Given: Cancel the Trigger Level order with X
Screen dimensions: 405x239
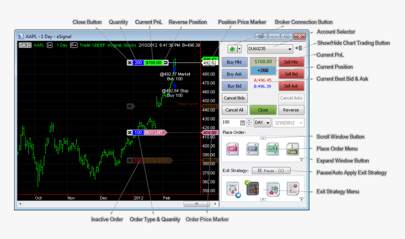Looking at the screenshot, I should click(130, 106).
